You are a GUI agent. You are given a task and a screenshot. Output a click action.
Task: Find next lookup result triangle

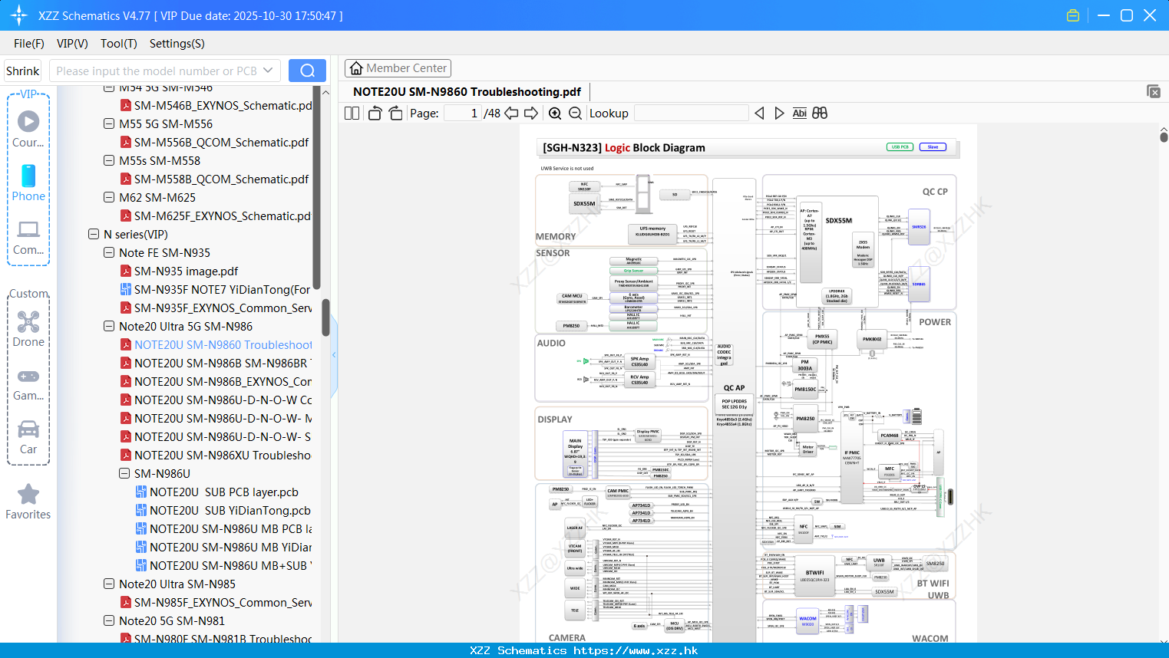coord(779,113)
